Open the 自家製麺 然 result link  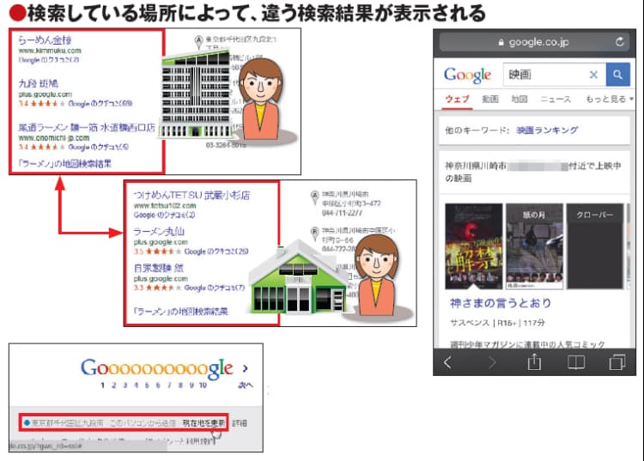click(x=159, y=268)
